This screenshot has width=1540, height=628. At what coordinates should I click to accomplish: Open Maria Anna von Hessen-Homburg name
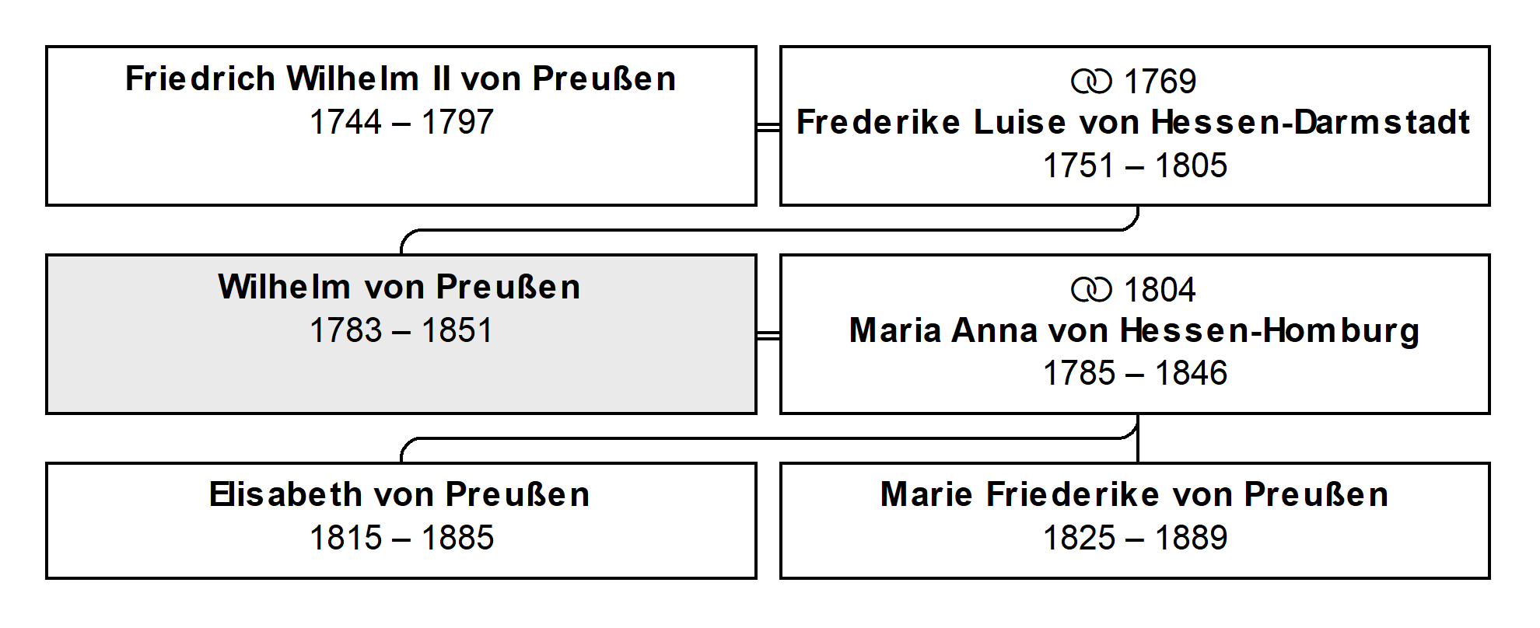click(x=1134, y=331)
